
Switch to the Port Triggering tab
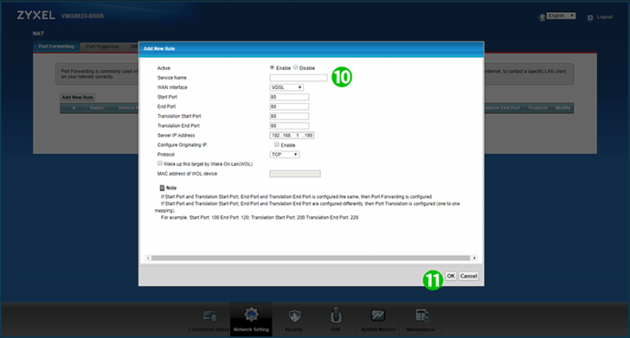102,47
